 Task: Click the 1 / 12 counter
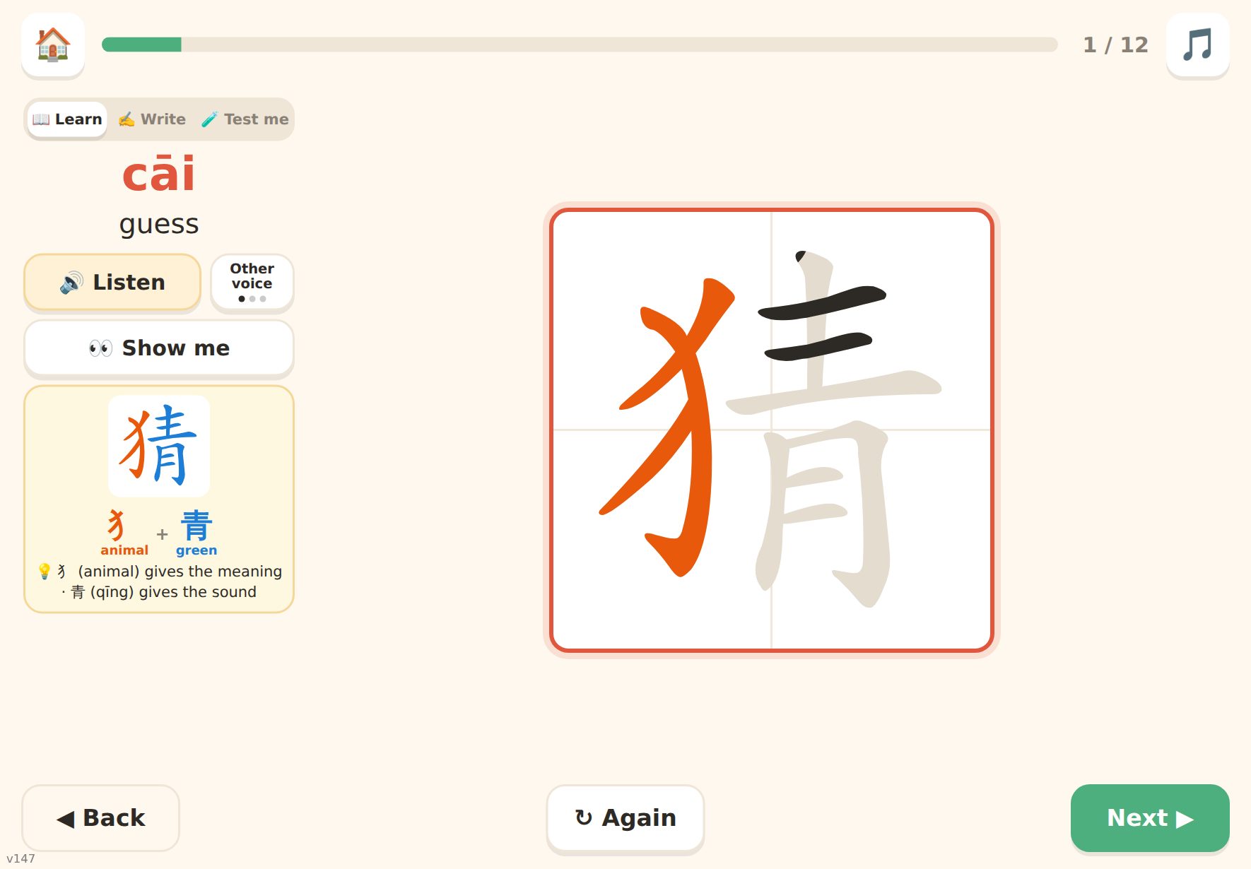[1115, 45]
